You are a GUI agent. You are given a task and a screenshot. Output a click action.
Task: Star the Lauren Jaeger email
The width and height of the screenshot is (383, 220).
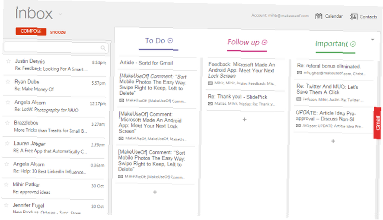click(x=7, y=143)
